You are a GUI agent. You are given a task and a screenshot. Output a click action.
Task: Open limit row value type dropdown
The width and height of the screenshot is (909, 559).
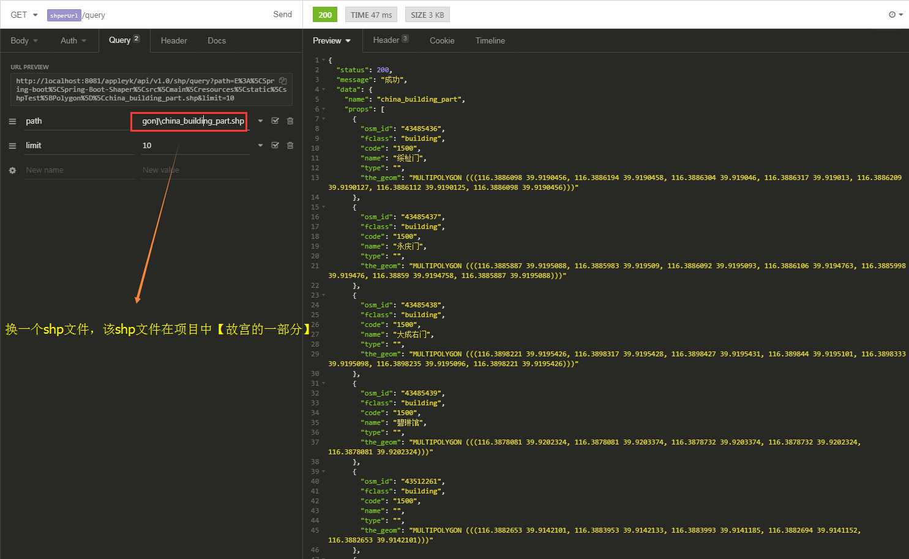tap(260, 145)
